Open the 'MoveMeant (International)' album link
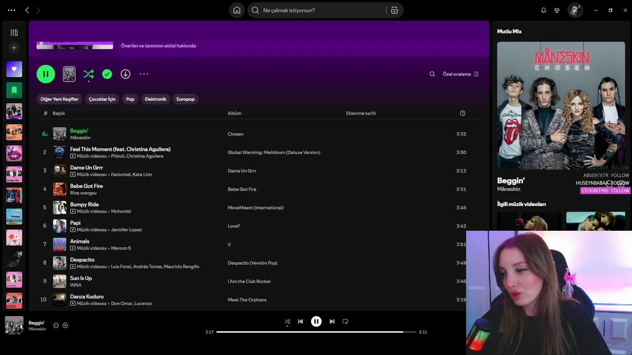 pos(255,208)
